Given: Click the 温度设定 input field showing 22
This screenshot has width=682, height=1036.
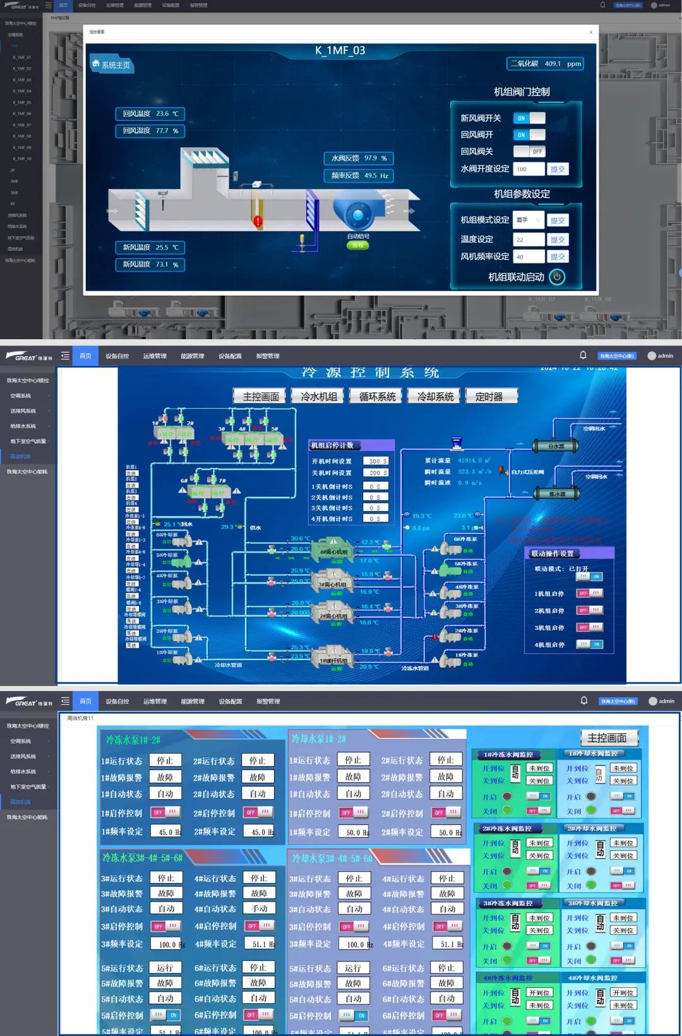Looking at the screenshot, I should [x=529, y=239].
